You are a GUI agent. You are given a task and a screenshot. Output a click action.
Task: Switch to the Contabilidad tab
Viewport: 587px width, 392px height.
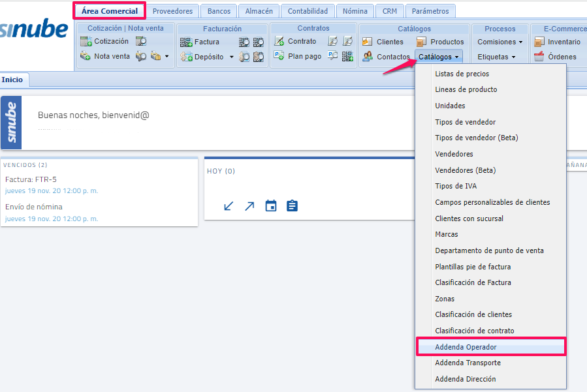click(308, 11)
